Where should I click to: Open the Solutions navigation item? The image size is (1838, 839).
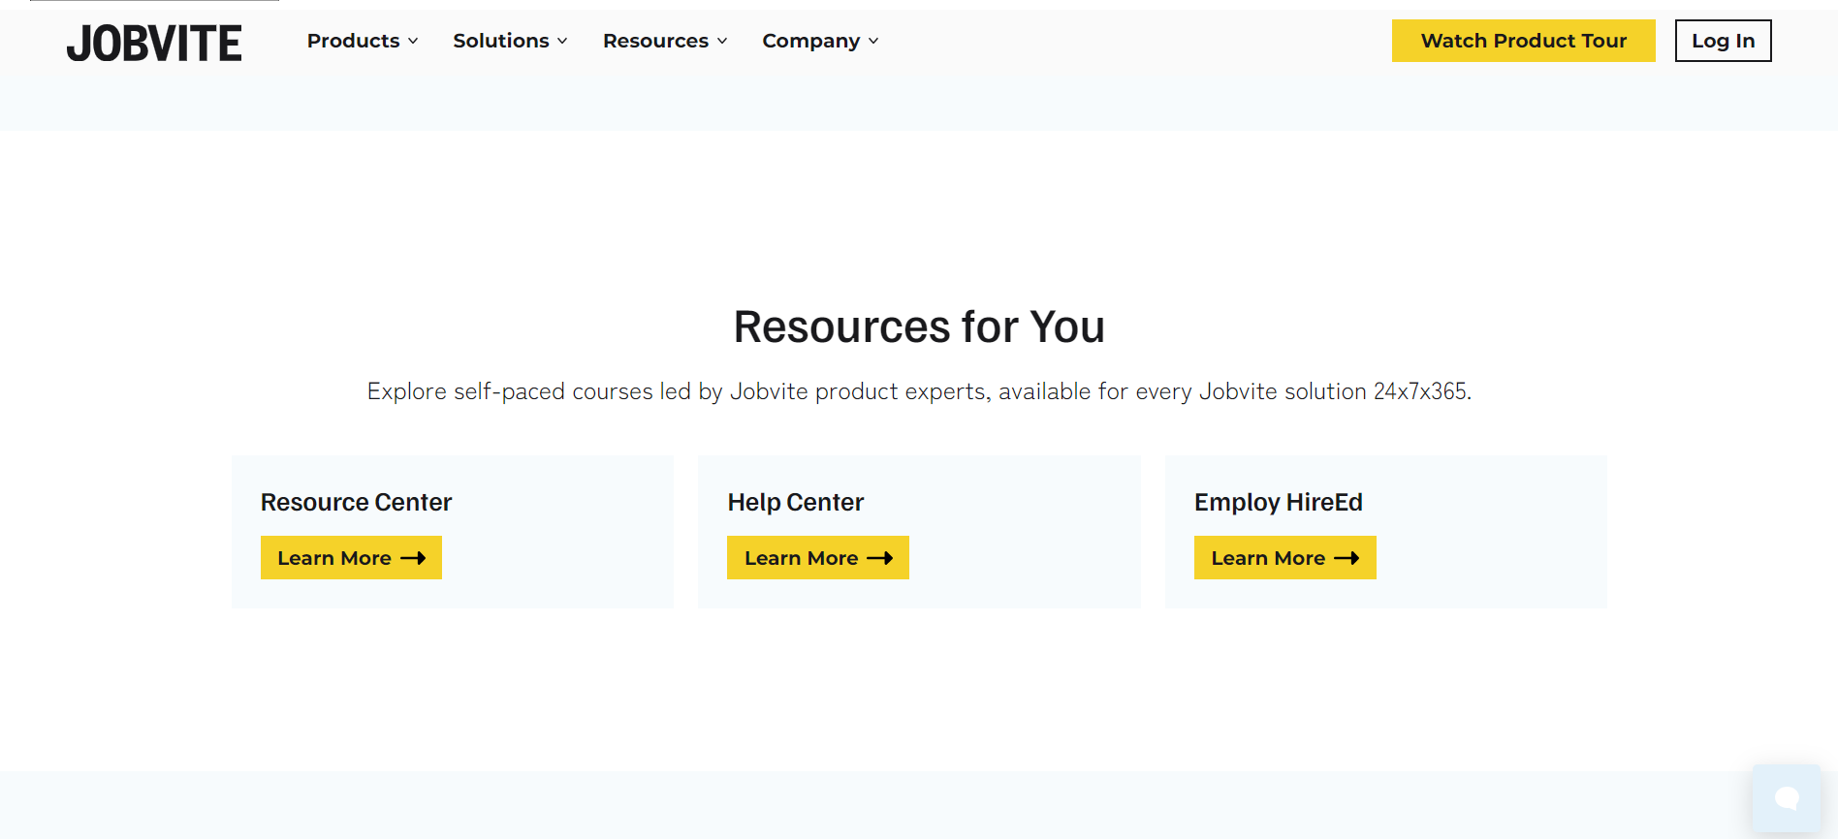[x=500, y=41]
